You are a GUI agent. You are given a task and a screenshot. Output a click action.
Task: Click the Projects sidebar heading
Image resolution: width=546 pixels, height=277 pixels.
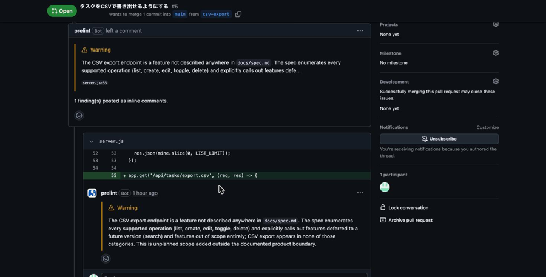tap(389, 25)
